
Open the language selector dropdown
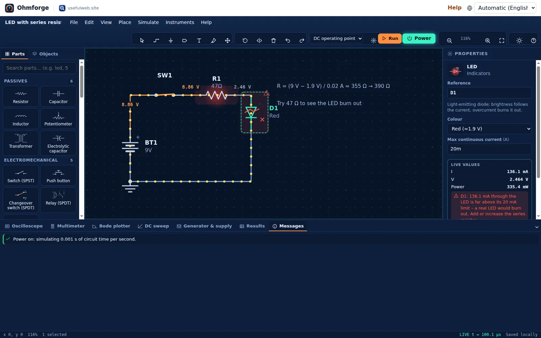click(505, 8)
